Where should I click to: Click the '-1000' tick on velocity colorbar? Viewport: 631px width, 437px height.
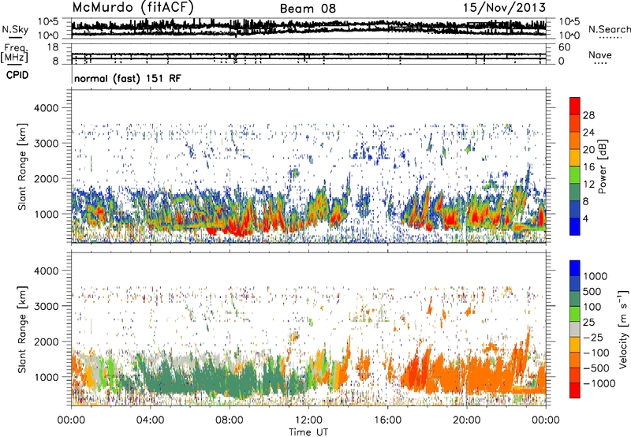pos(599,383)
